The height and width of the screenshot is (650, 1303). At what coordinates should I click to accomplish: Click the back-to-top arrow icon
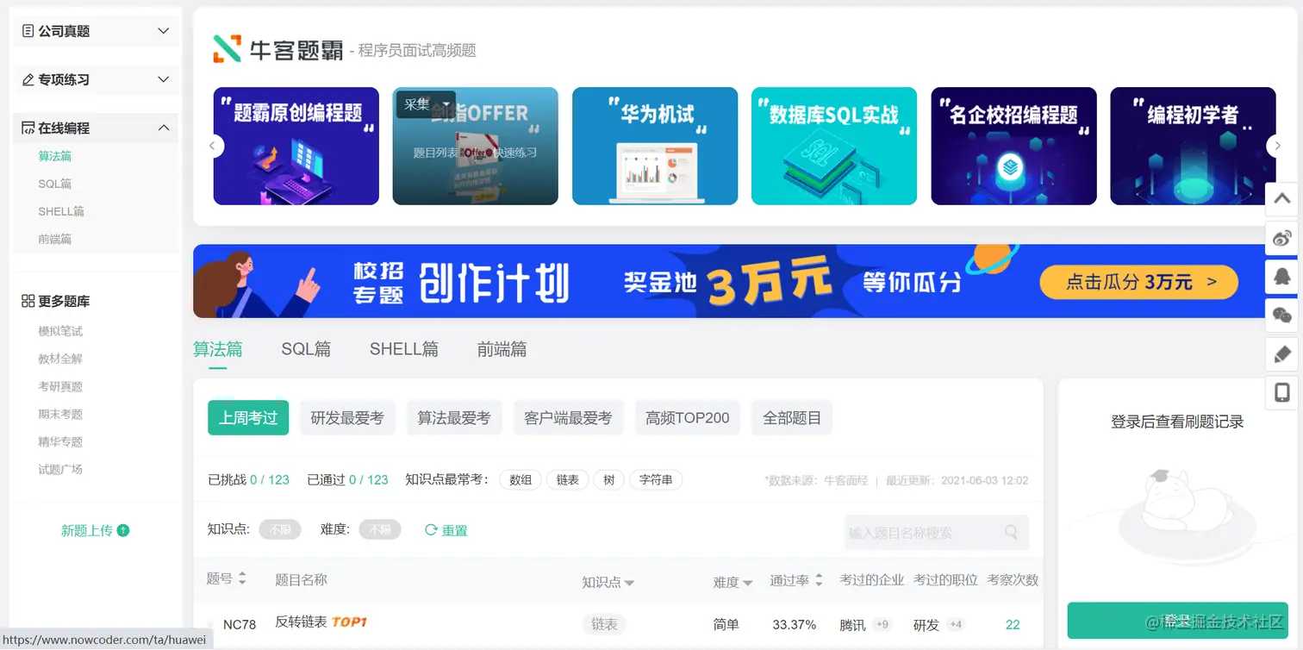coord(1281,199)
